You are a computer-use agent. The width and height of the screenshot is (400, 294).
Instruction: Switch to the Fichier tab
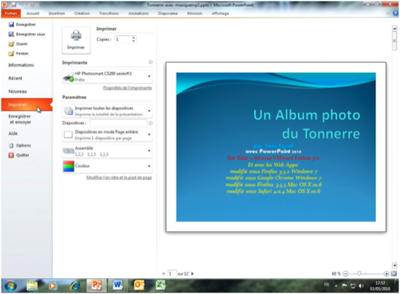(11, 13)
